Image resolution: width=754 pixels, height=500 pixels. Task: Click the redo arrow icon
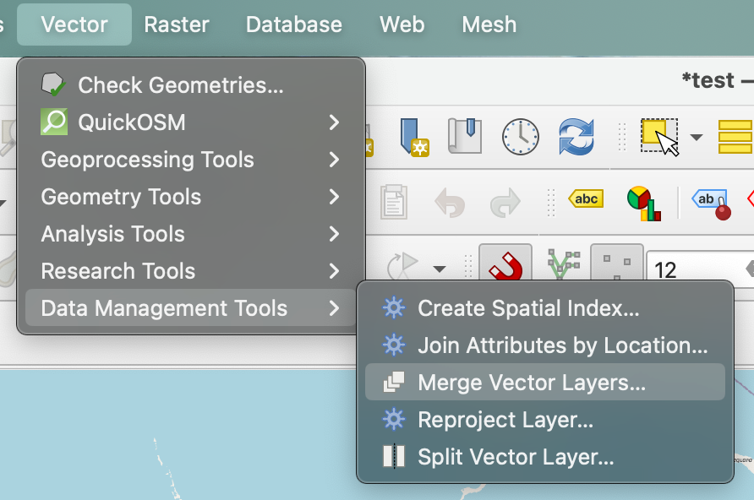point(505,202)
